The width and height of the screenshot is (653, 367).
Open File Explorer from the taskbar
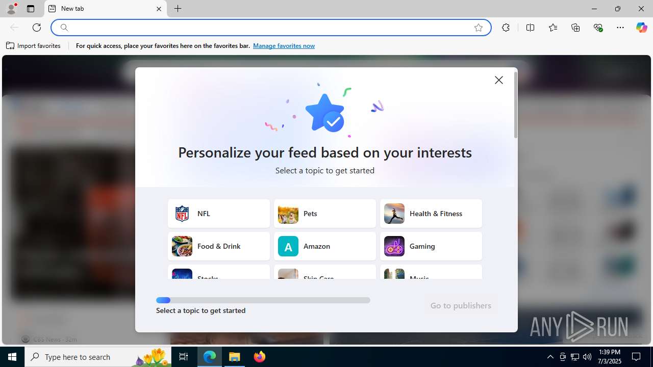click(235, 357)
